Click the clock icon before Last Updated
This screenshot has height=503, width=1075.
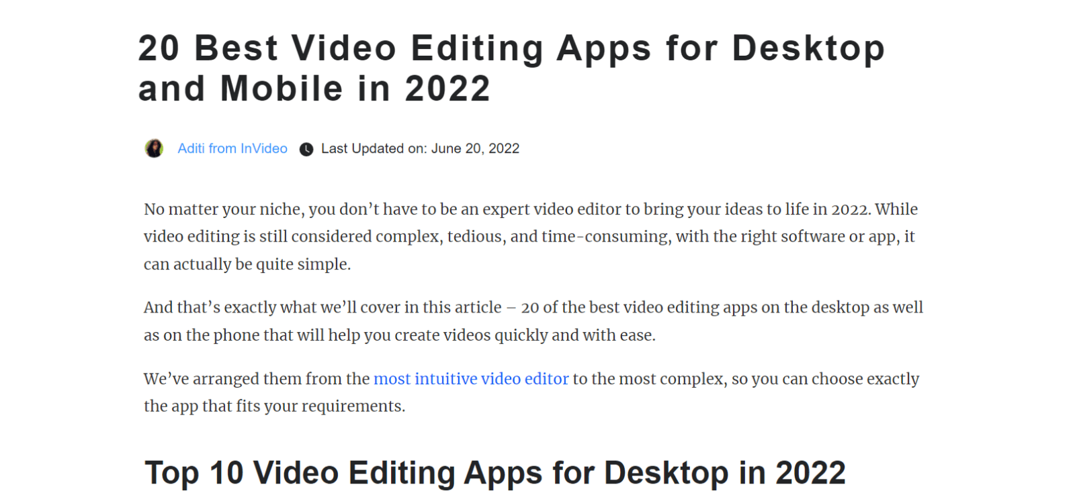tap(306, 149)
